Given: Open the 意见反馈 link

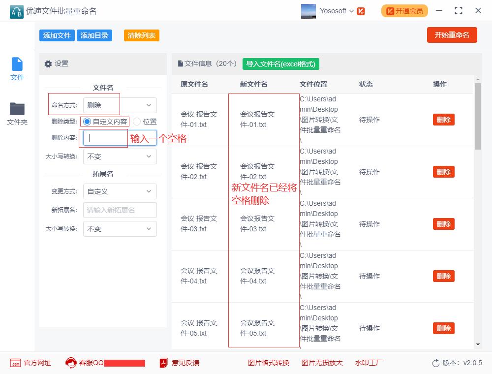Looking at the screenshot, I should click(x=185, y=363).
